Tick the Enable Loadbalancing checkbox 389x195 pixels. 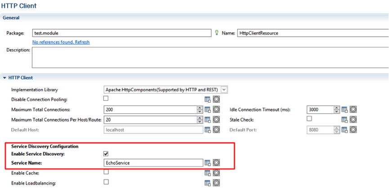(106, 182)
